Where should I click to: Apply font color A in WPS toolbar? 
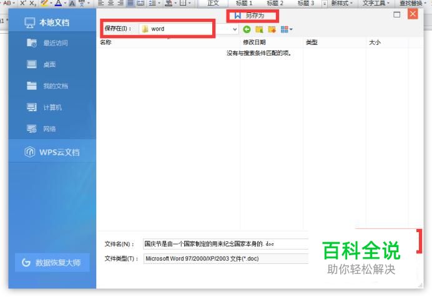[x=58, y=3]
